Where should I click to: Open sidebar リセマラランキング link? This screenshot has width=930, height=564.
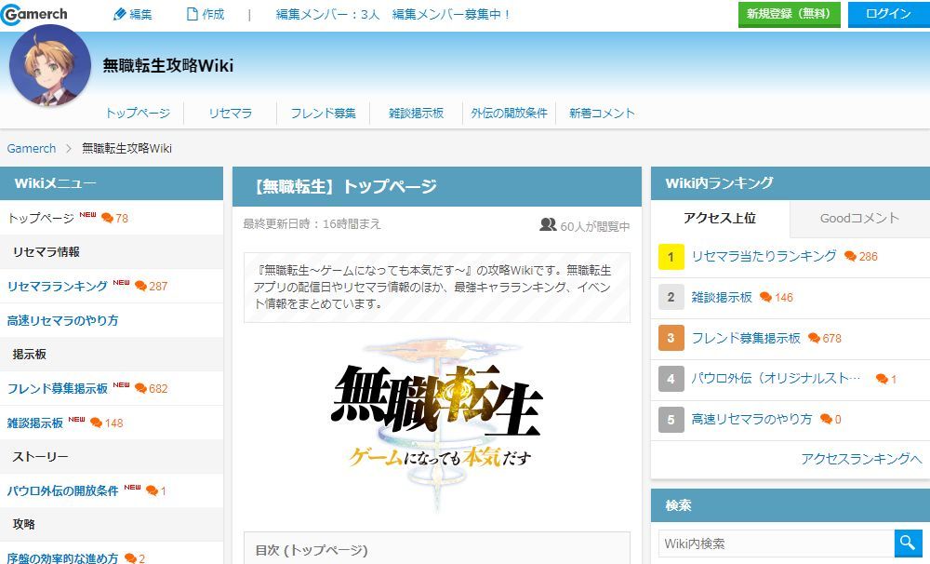[58, 286]
